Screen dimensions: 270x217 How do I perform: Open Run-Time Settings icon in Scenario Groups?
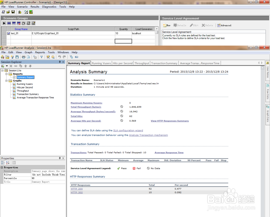pyautogui.click(x=23, y=23)
